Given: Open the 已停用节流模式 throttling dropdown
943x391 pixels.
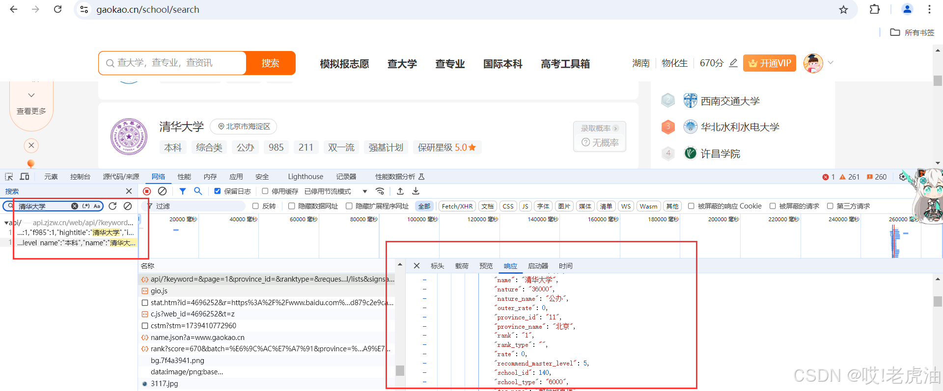Looking at the screenshot, I should [x=335, y=191].
